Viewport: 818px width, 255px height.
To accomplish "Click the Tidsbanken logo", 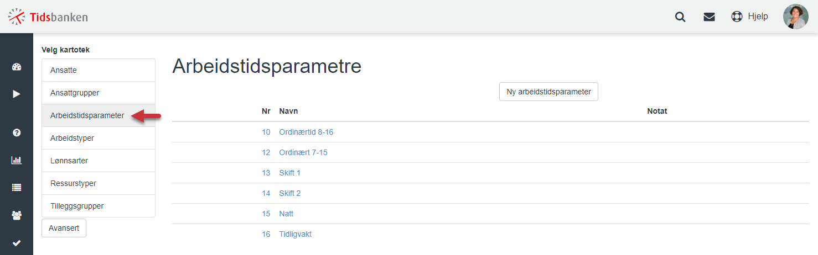I will [48, 17].
